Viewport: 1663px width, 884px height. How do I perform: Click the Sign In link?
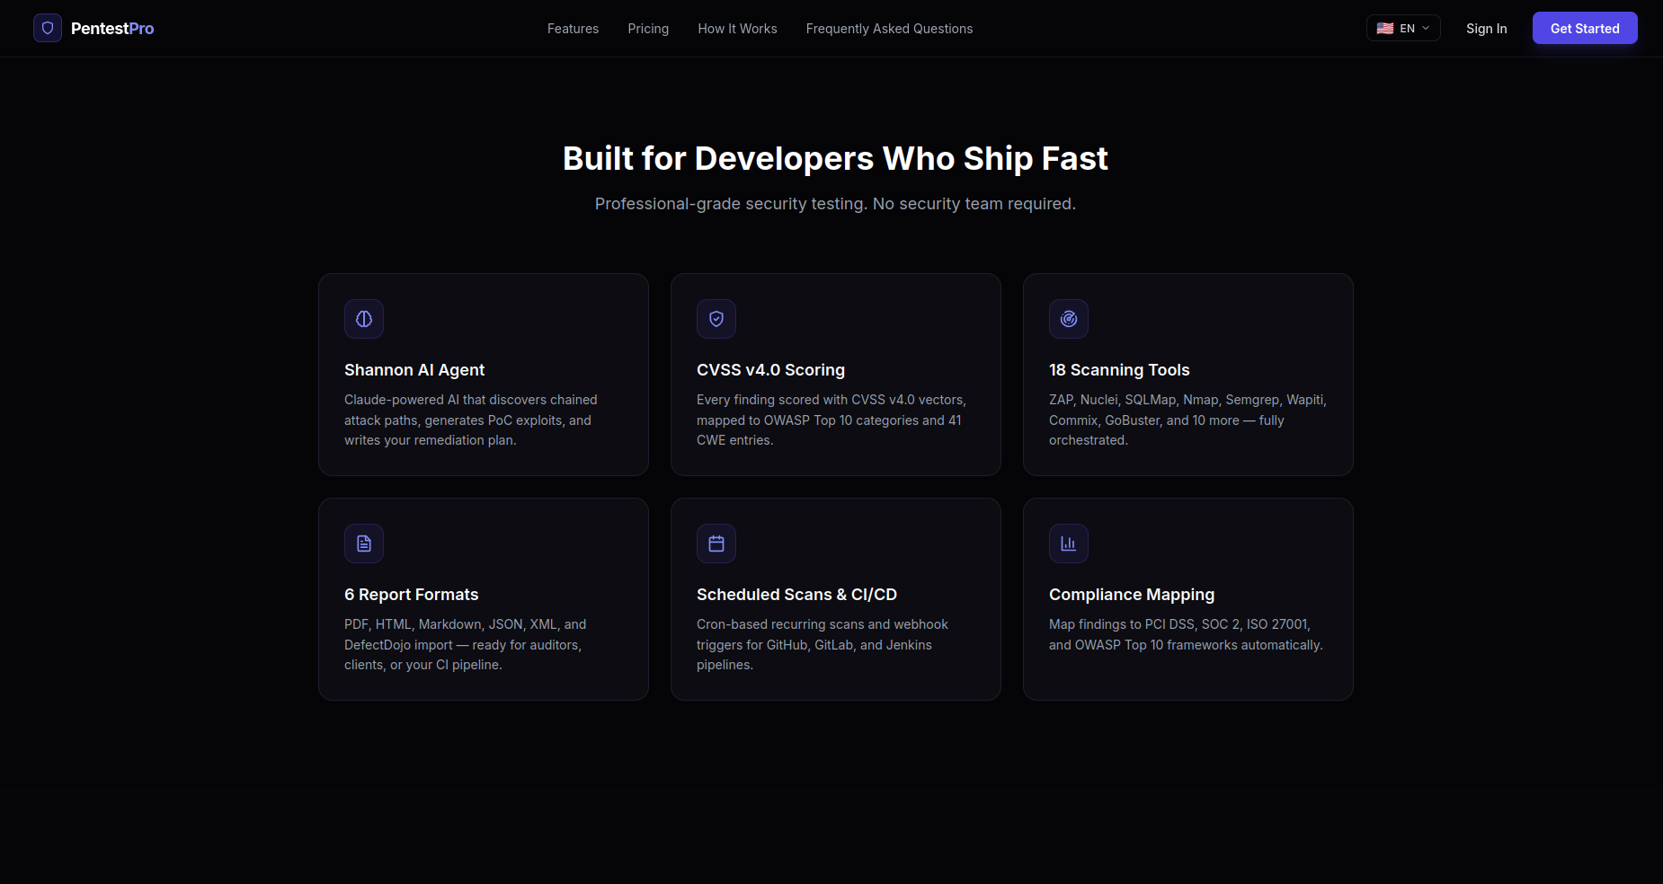click(x=1486, y=29)
